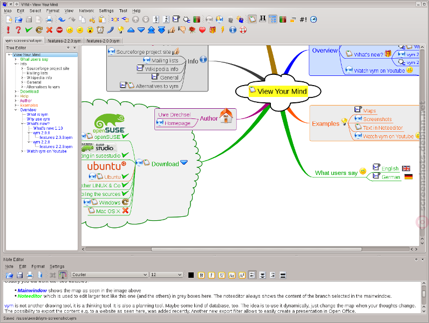This screenshot has height=323, width=429.
Task: Click the Undo arrow icon
Action: click(62, 19)
